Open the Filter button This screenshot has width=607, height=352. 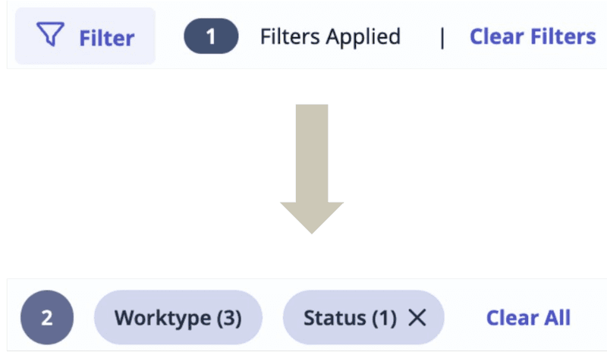coord(85,36)
